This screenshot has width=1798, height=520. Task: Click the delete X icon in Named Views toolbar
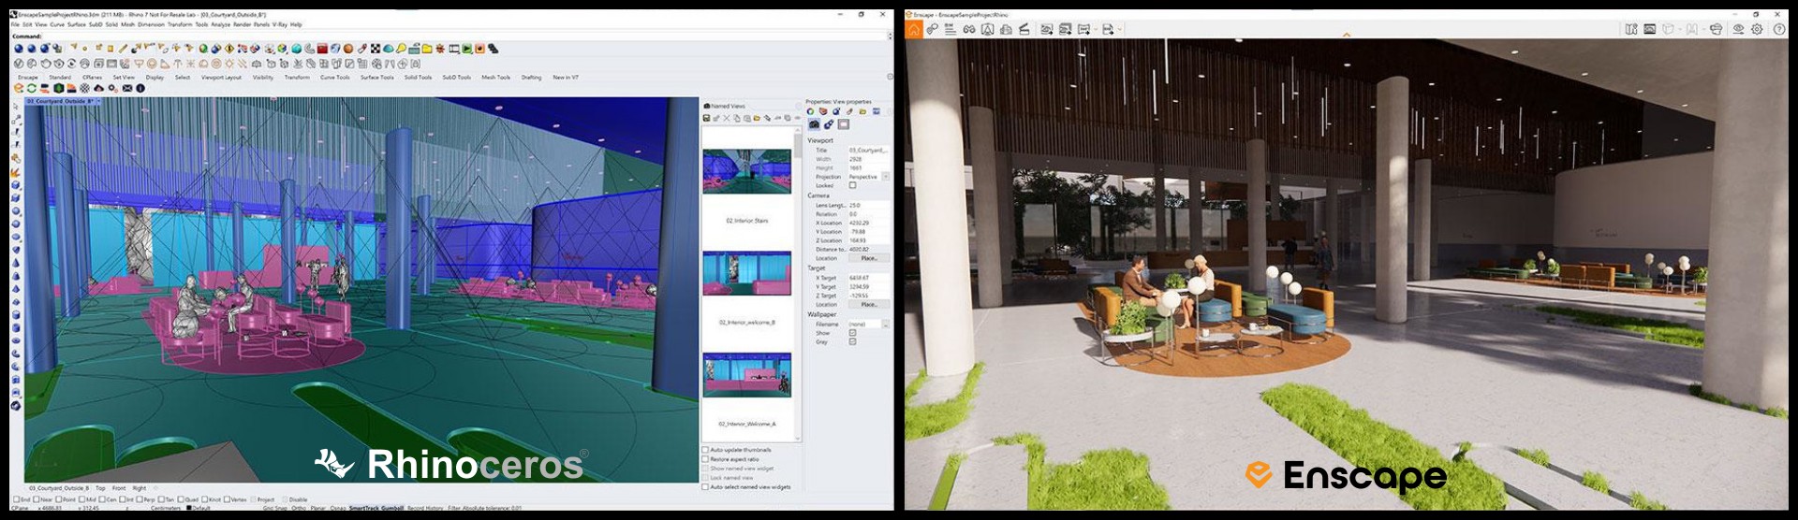coord(727,118)
